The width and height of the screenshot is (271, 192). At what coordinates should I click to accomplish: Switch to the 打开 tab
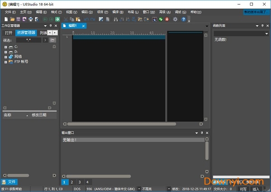(x=9, y=32)
